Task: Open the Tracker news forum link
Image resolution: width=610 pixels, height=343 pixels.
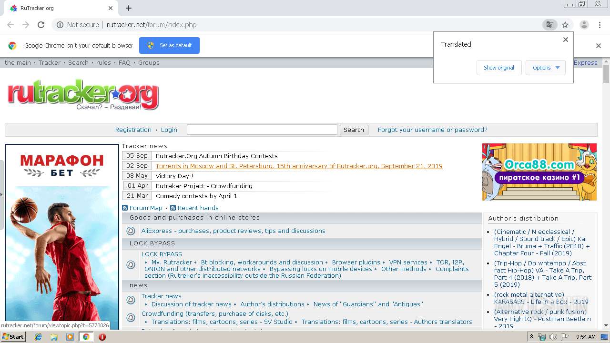Action: pyautogui.click(x=162, y=296)
